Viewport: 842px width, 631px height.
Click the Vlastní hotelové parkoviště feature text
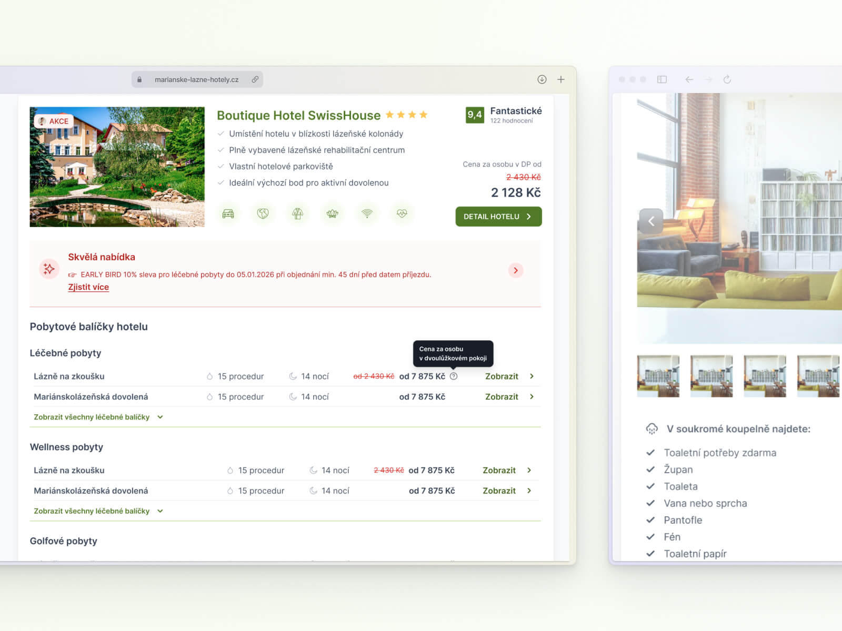click(x=281, y=166)
